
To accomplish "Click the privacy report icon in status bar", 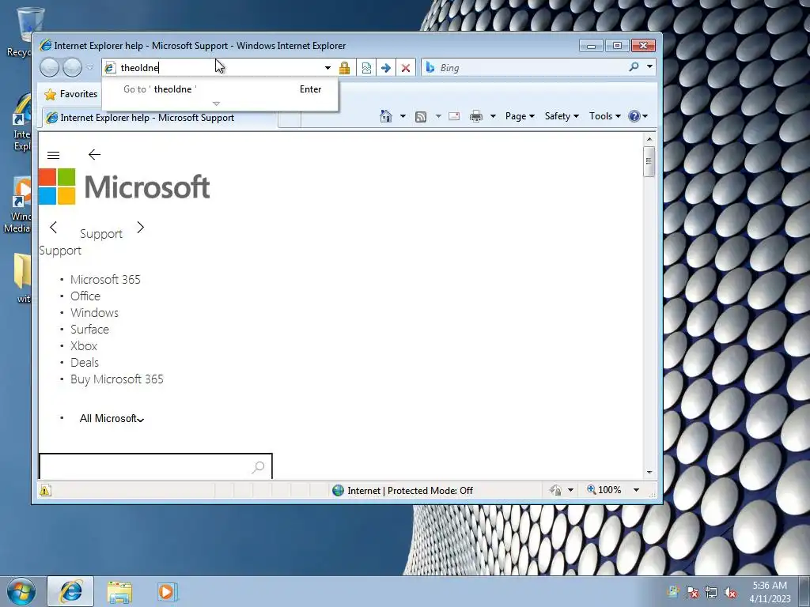I will coord(556,490).
